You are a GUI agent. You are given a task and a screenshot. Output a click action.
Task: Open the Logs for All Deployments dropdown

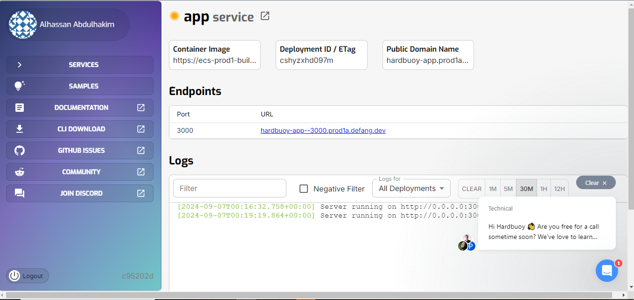pyautogui.click(x=411, y=188)
